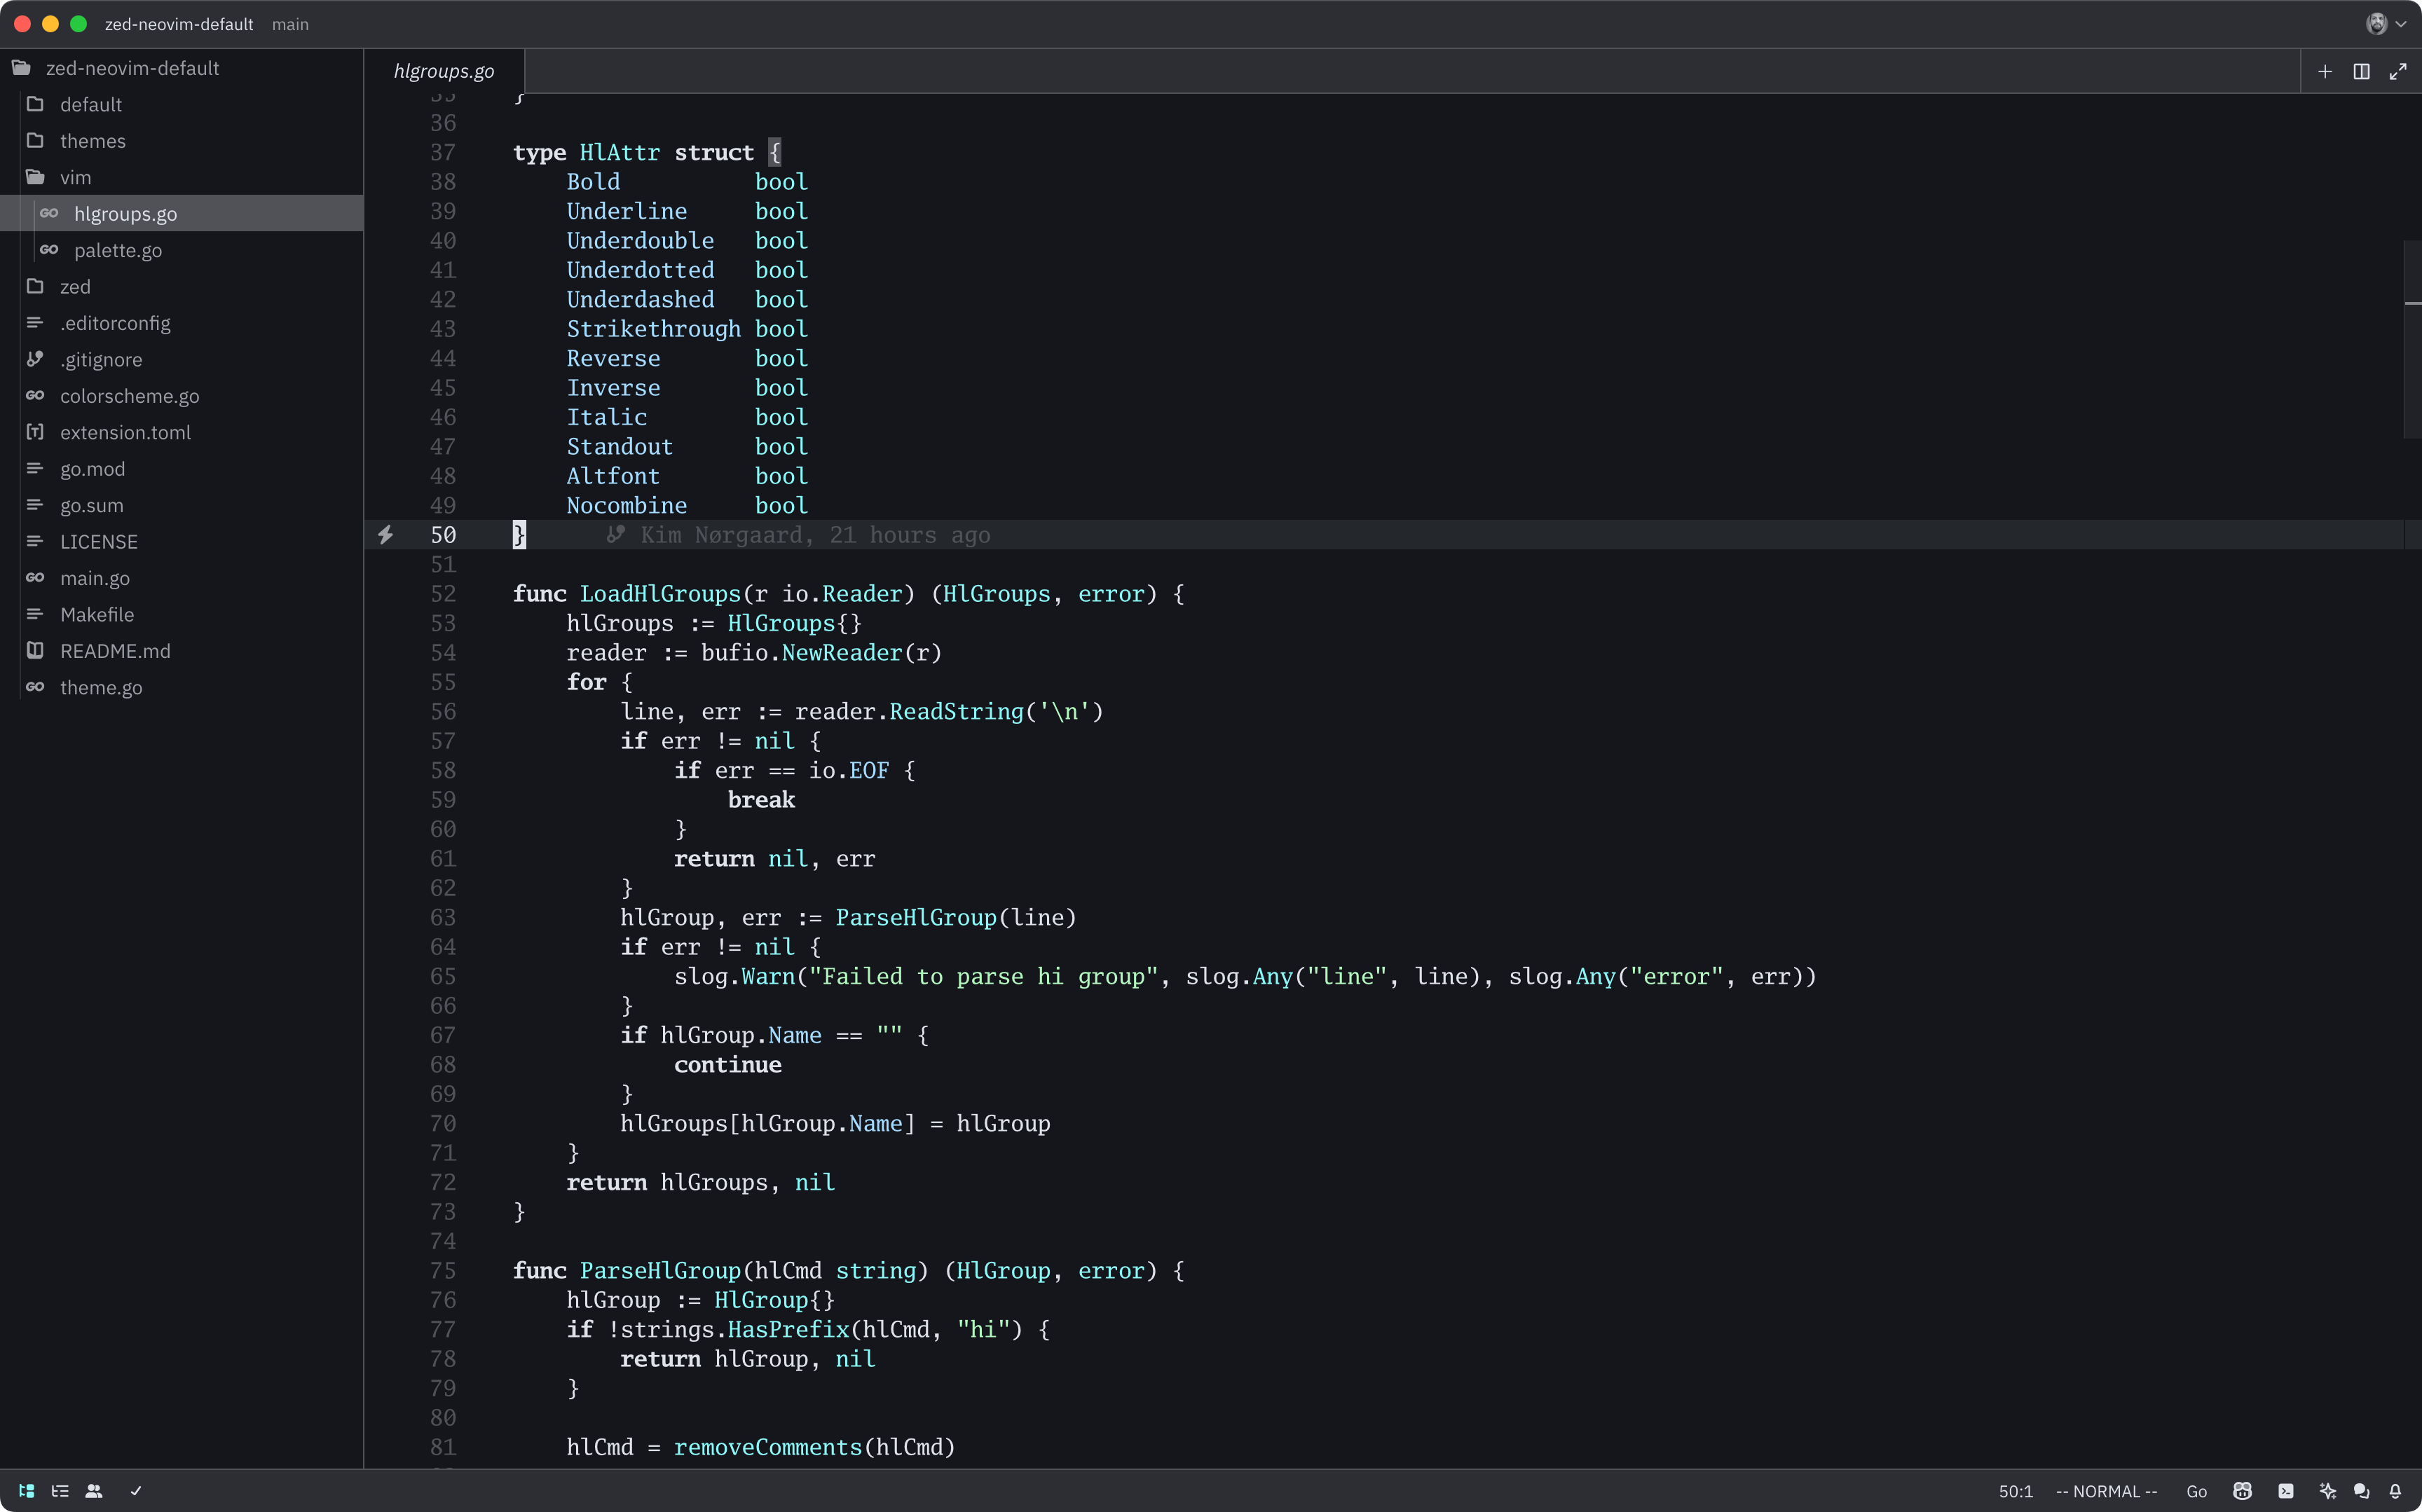Viewport: 2422px width, 1512px height.
Task: Open the LICENSE file
Action: (x=181, y=541)
